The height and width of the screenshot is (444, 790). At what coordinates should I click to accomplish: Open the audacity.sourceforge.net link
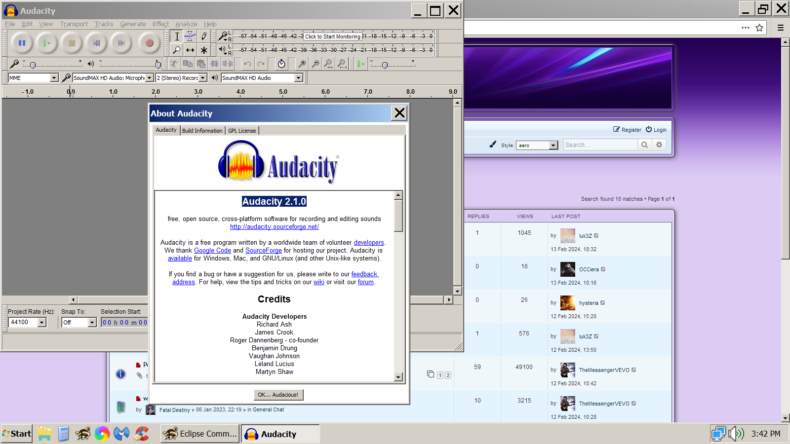tap(275, 227)
